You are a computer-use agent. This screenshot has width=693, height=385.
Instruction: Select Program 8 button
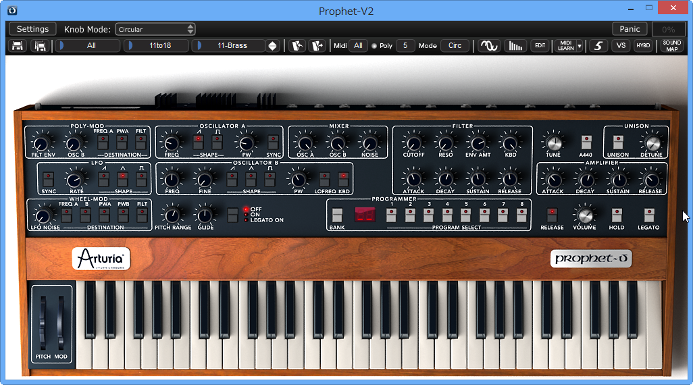coord(521,215)
